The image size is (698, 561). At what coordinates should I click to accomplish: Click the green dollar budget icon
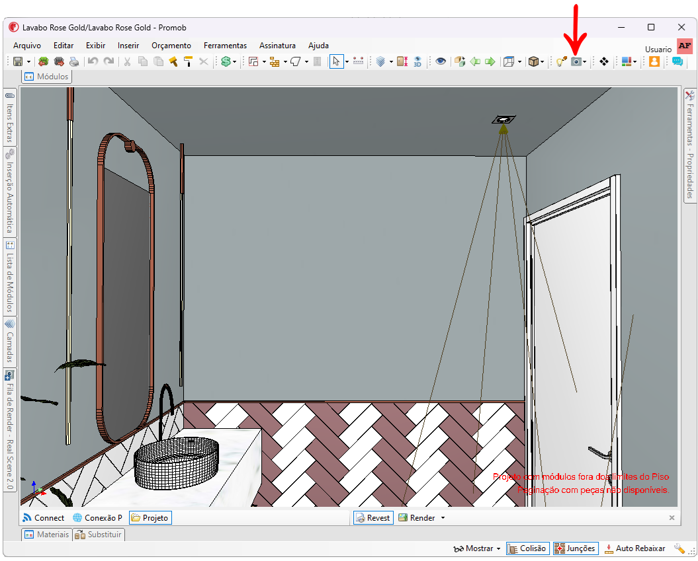point(226,62)
